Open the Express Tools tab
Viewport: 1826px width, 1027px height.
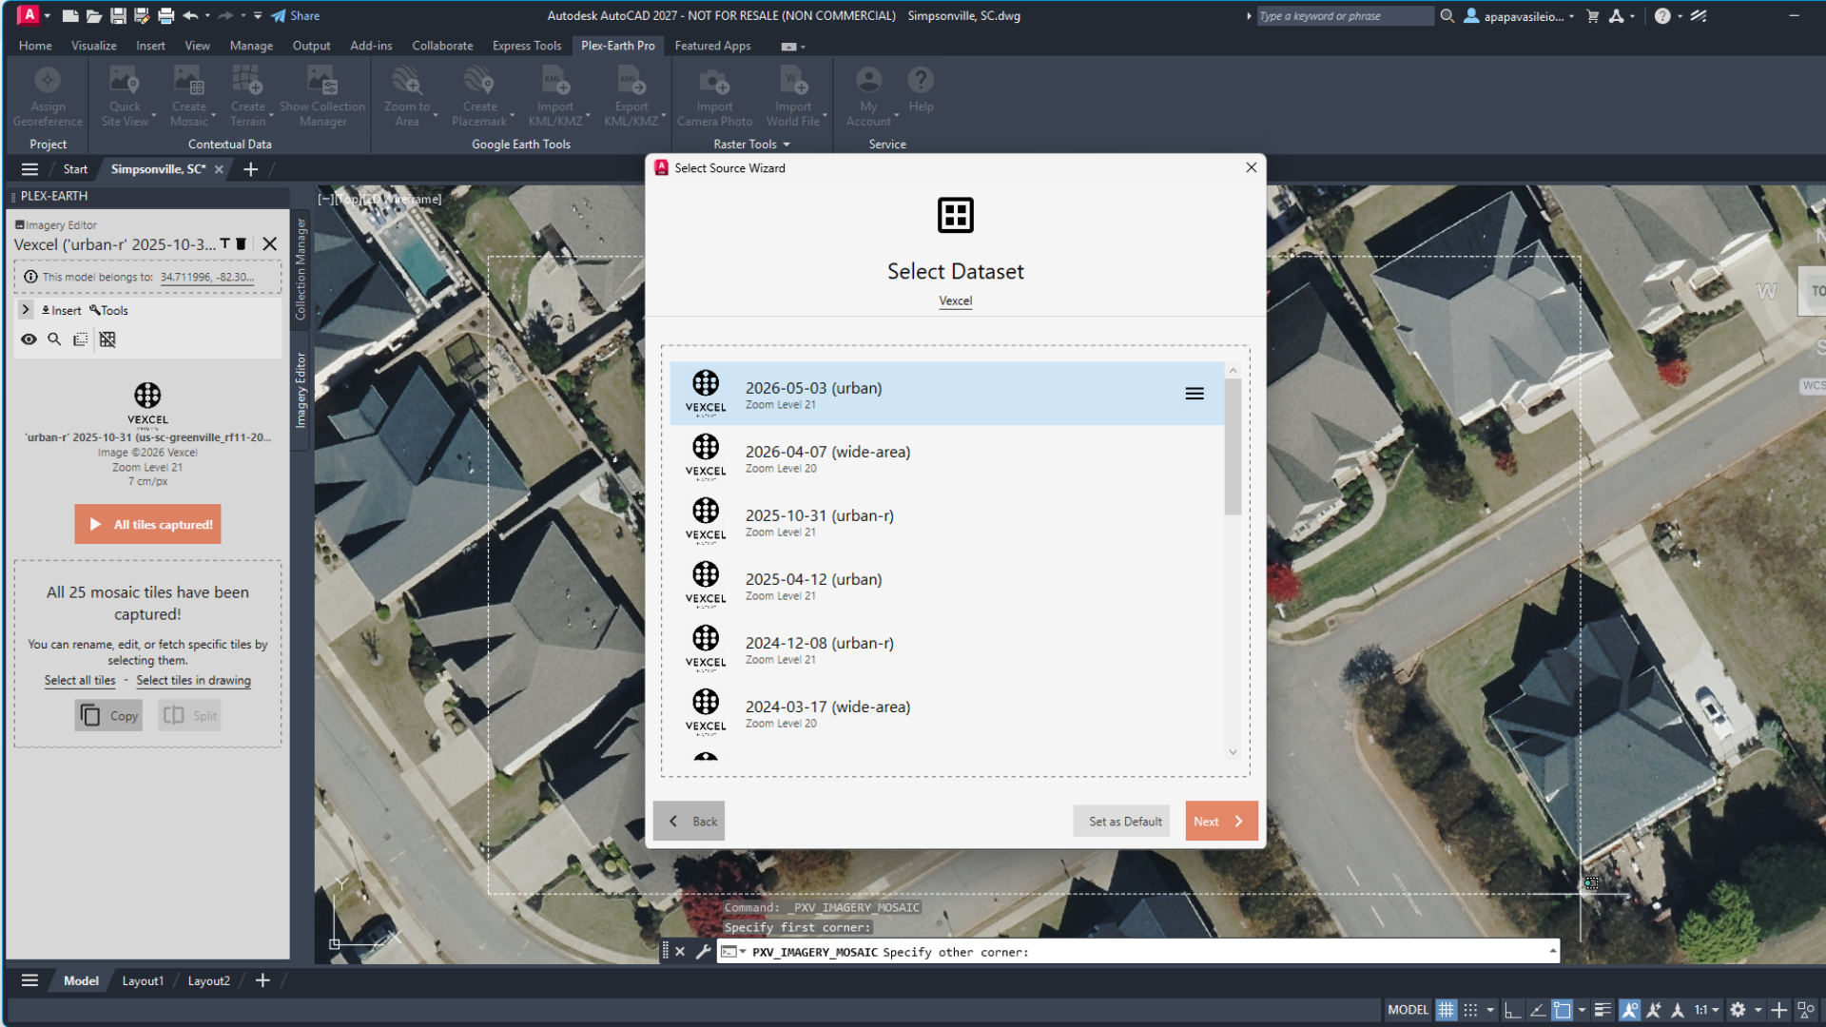click(527, 46)
